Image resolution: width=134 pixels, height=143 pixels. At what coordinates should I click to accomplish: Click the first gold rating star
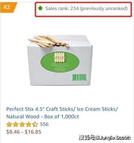click(x=9, y=124)
